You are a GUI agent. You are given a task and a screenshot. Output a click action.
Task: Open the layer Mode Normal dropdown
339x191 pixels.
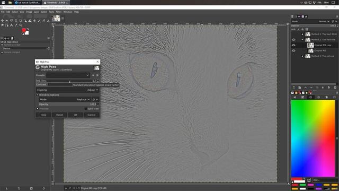(324, 21)
